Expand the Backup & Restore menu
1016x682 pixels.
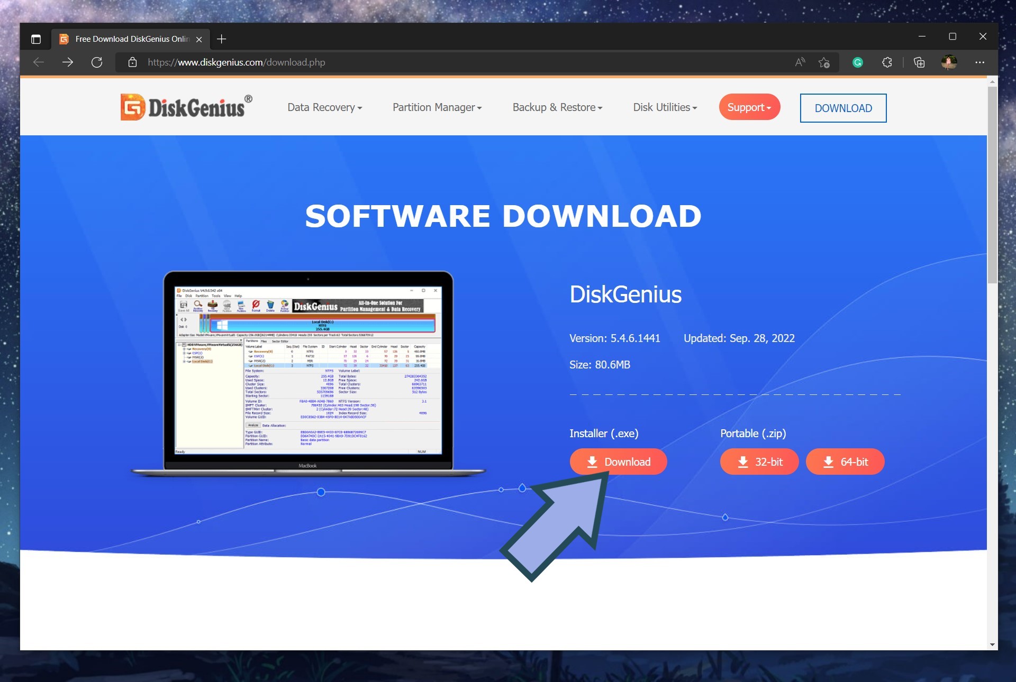point(557,107)
